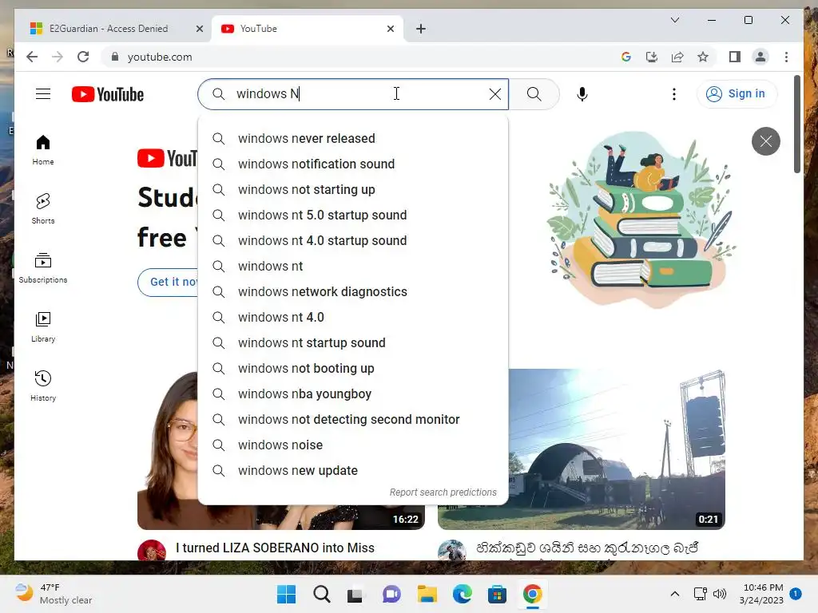This screenshot has width=818, height=613.
Task: Open the 16:22 video thumbnail
Action: 280,517
